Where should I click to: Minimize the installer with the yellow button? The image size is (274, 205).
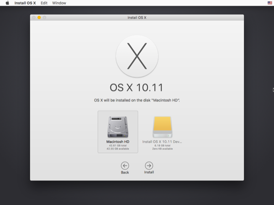pyautogui.click(x=39, y=17)
